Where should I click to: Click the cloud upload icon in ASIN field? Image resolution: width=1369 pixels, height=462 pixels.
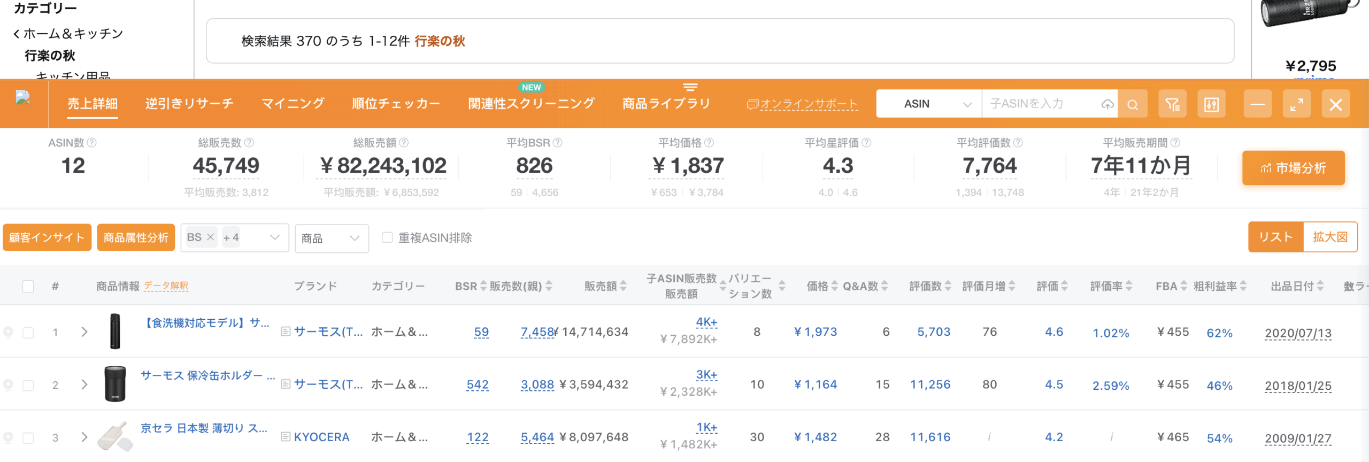click(1107, 104)
